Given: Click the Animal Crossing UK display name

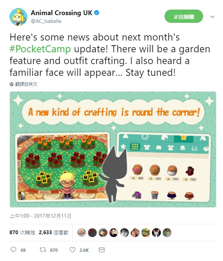Looking at the screenshot, I should pos(61,13).
